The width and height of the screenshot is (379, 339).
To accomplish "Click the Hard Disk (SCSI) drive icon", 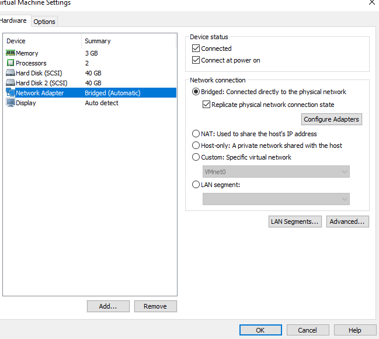I will click(x=11, y=73).
